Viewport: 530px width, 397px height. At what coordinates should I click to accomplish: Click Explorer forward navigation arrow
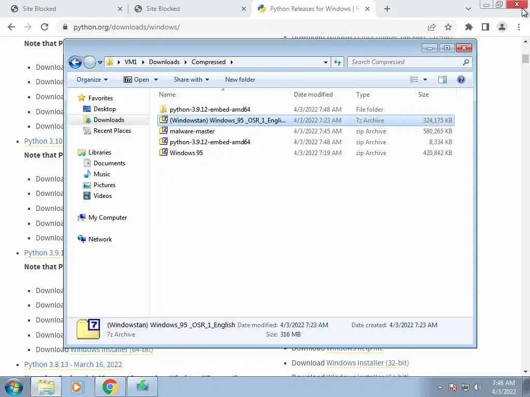click(x=90, y=62)
